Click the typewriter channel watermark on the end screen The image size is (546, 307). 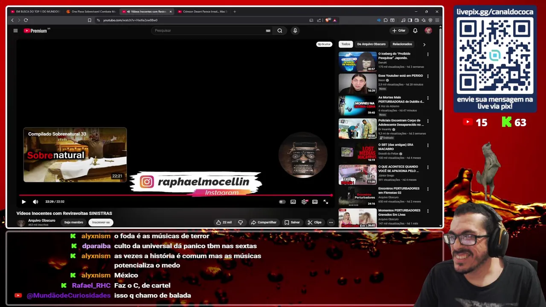point(303,155)
